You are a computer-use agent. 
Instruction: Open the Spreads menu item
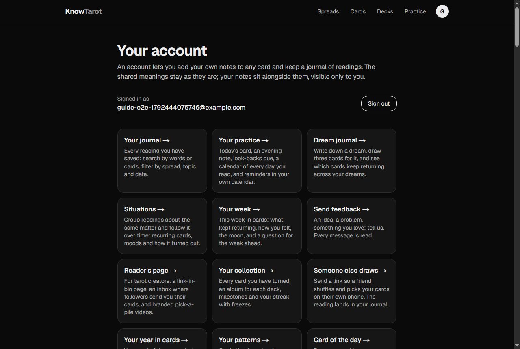(328, 11)
